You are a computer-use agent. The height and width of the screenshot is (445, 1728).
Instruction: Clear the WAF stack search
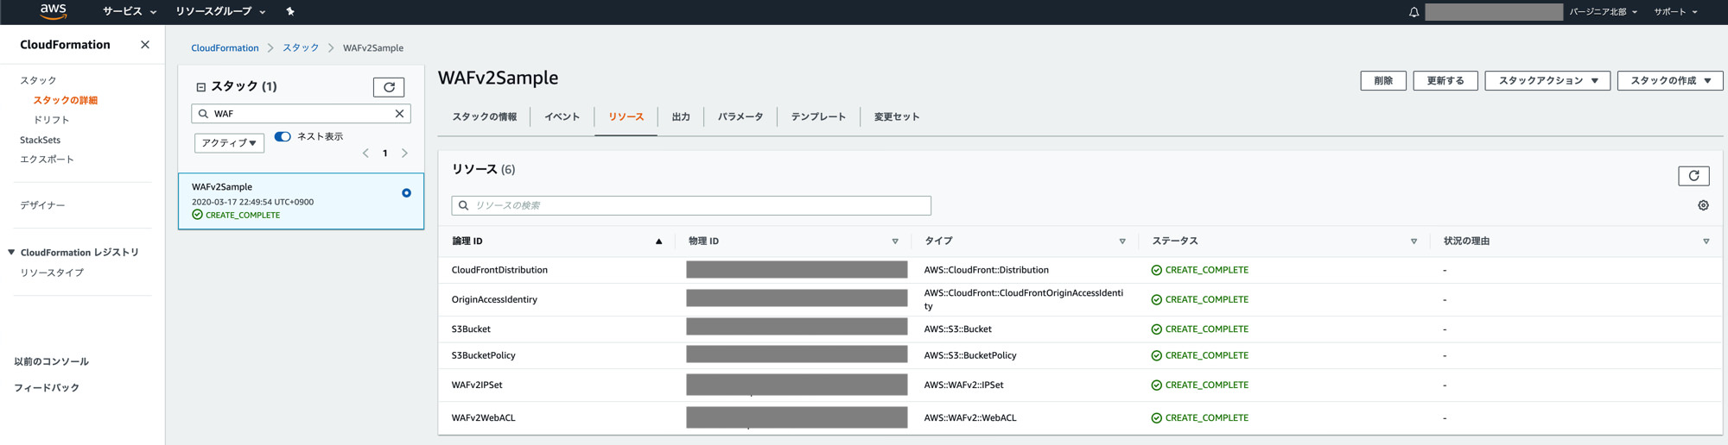coord(399,114)
